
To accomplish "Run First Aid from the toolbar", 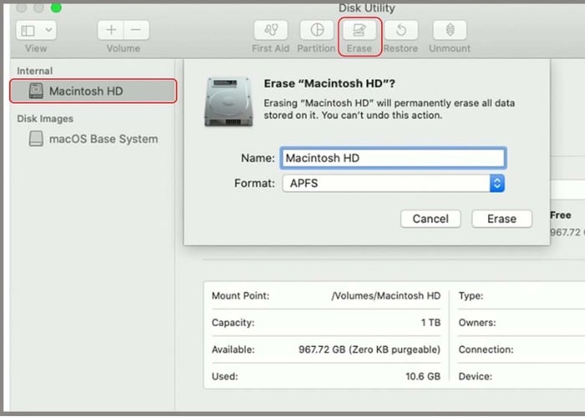I will tap(271, 30).
